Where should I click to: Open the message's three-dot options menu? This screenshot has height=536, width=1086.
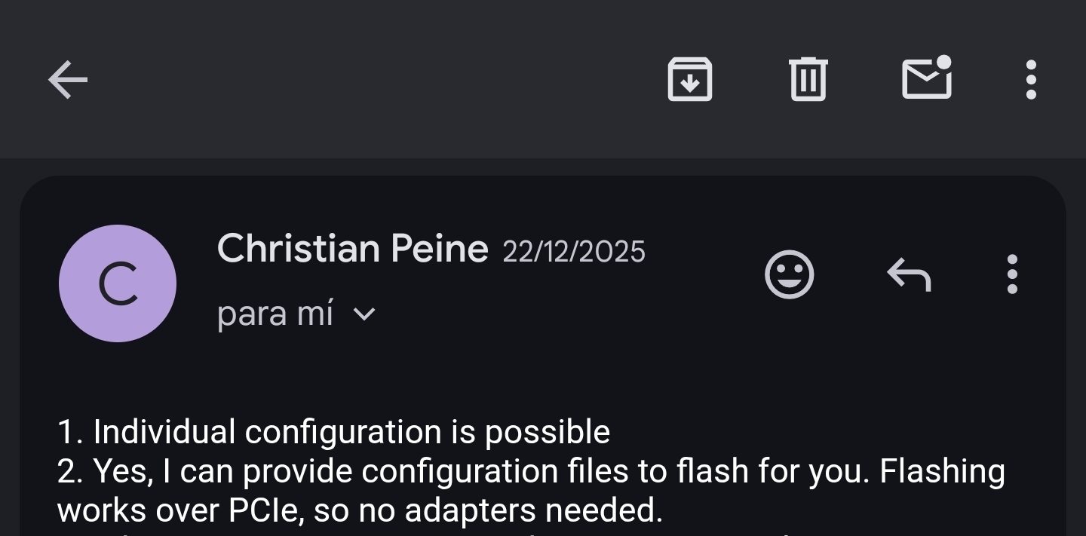point(1012,274)
